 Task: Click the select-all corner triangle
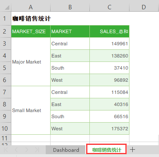pos(7,8)
